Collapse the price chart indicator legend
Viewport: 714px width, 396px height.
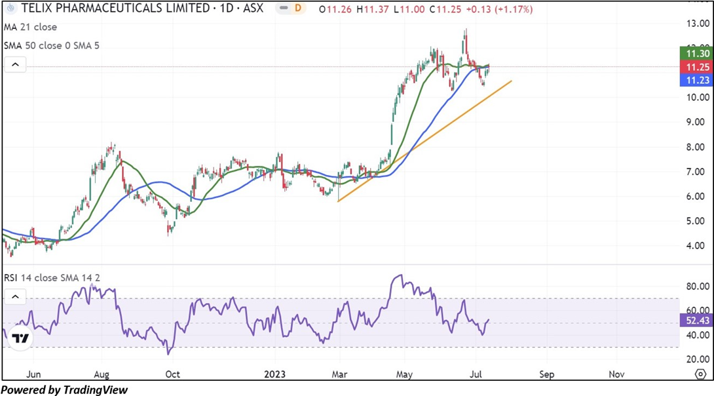tap(15, 65)
